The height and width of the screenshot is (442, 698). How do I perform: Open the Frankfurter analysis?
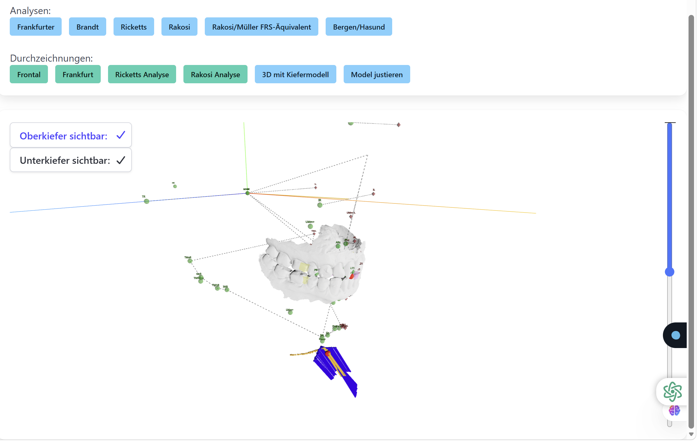point(36,27)
